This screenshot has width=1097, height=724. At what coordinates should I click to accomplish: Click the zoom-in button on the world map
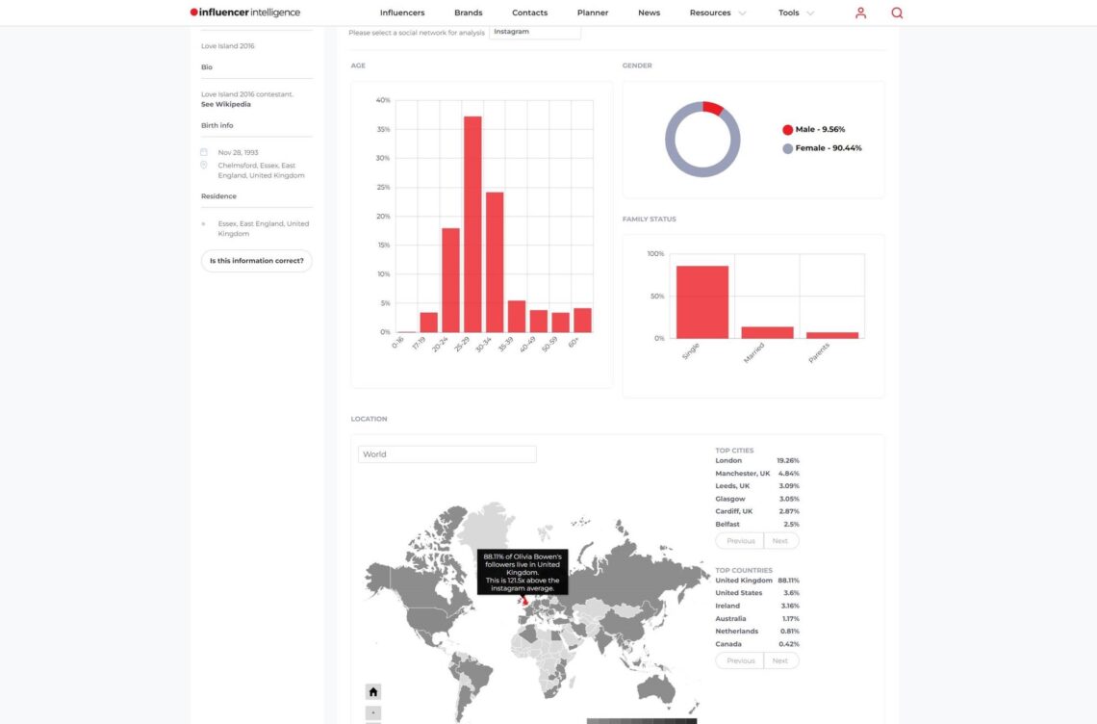pos(372,714)
